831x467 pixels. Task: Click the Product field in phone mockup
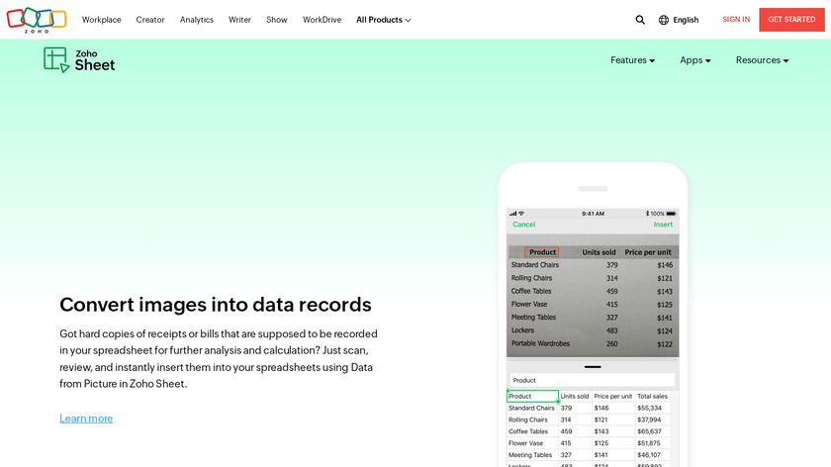[x=593, y=380]
